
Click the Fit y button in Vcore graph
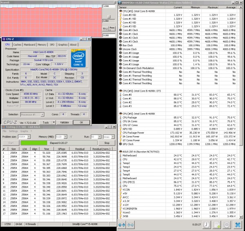point(105,29)
